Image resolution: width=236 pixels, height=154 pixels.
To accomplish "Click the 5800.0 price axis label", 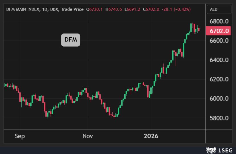I will tap(219, 118).
